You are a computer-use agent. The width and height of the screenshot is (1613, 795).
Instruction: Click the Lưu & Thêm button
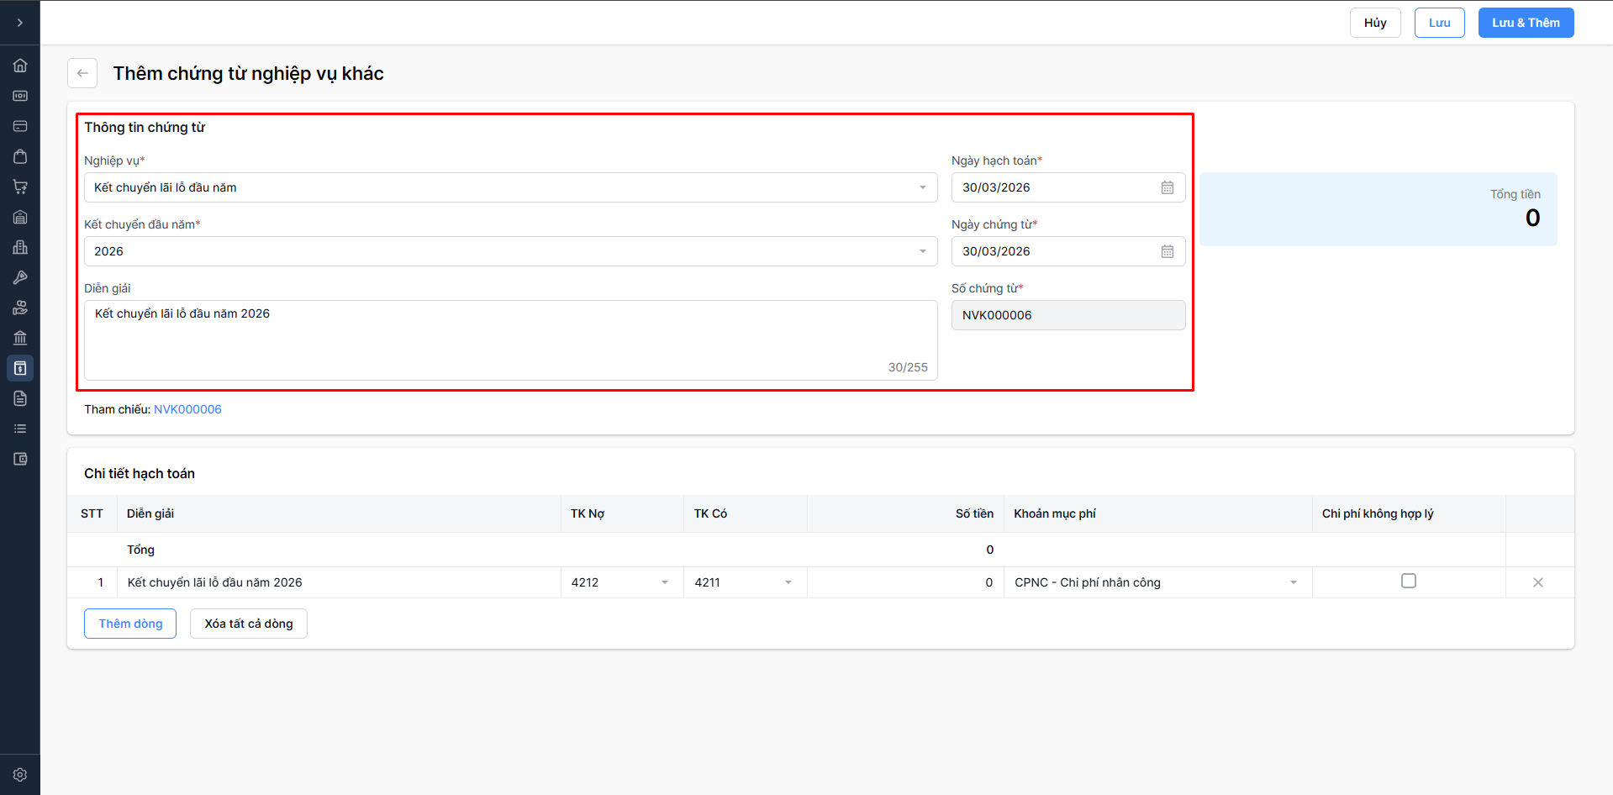pyautogui.click(x=1526, y=23)
